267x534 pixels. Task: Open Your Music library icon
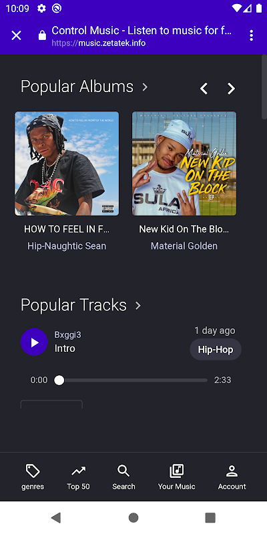tap(176, 471)
